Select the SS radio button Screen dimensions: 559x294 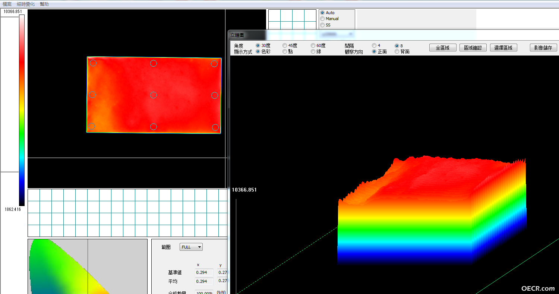(x=322, y=25)
